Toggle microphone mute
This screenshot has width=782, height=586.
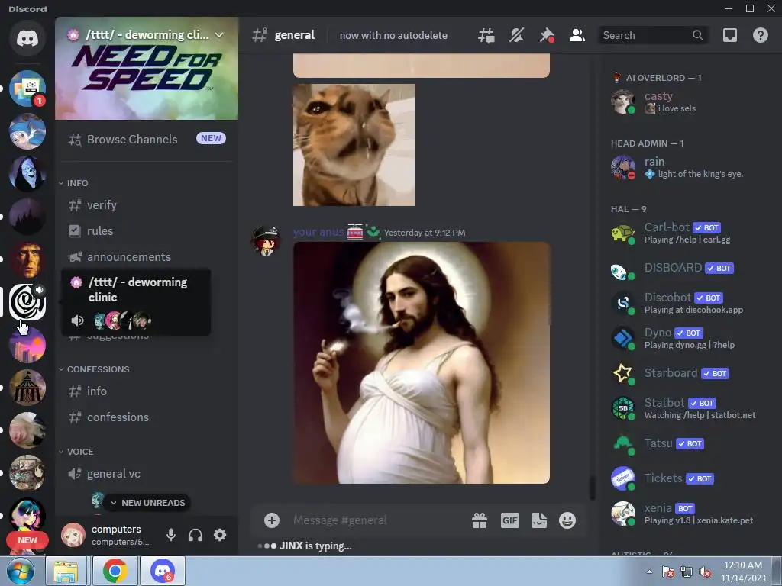point(171,535)
